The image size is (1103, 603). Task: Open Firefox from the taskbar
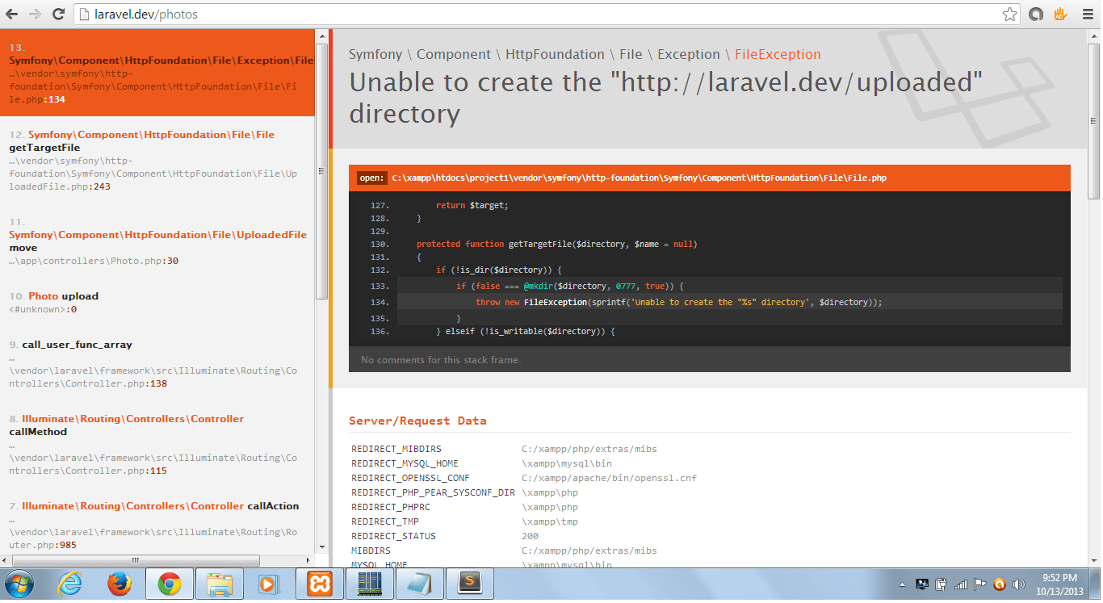point(120,583)
